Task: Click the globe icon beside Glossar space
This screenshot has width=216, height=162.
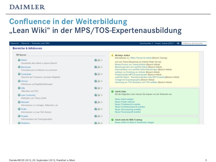Action: pos(19,81)
